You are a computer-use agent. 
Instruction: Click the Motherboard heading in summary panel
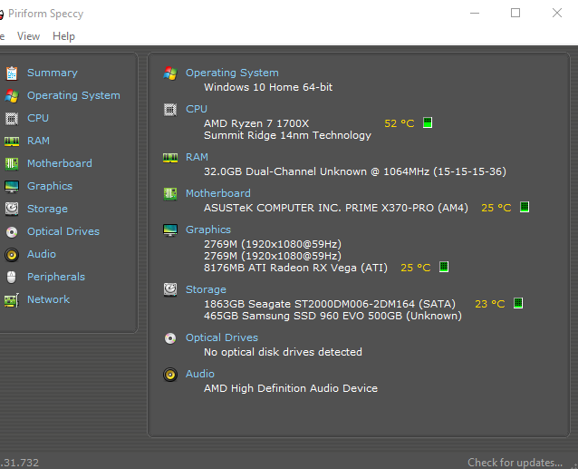point(218,193)
